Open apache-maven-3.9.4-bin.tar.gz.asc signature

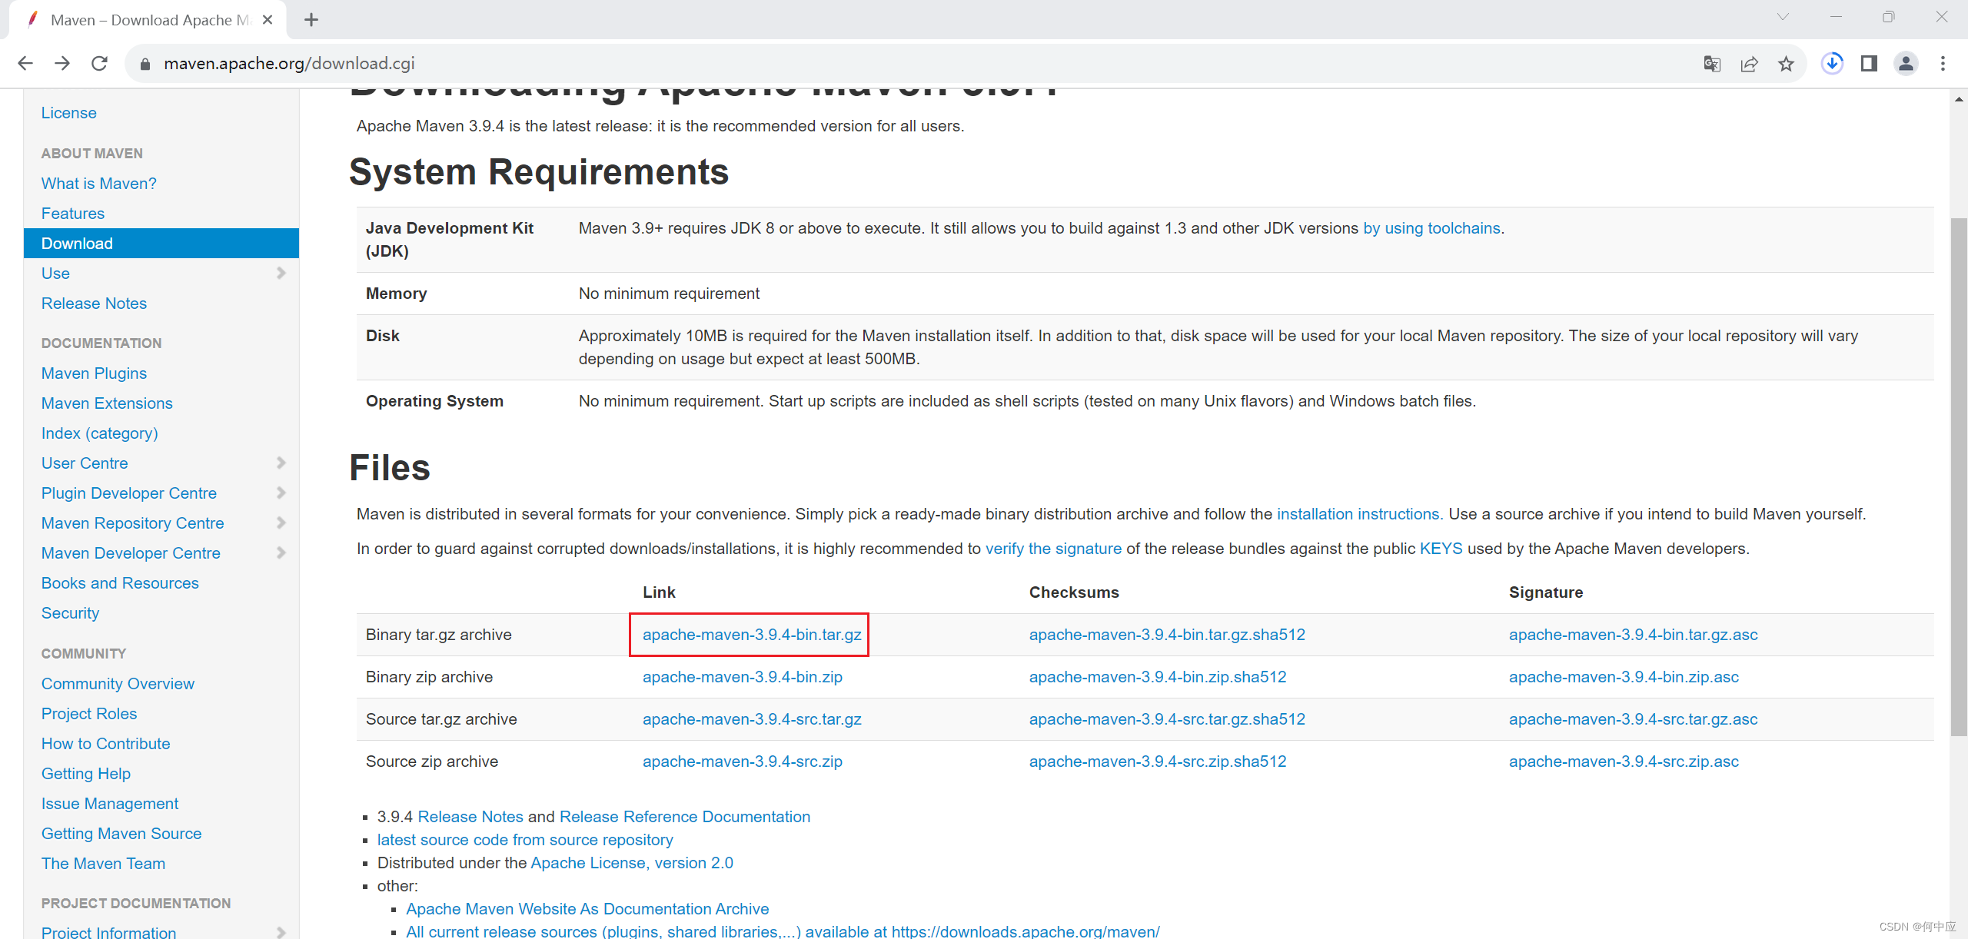click(x=1633, y=635)
